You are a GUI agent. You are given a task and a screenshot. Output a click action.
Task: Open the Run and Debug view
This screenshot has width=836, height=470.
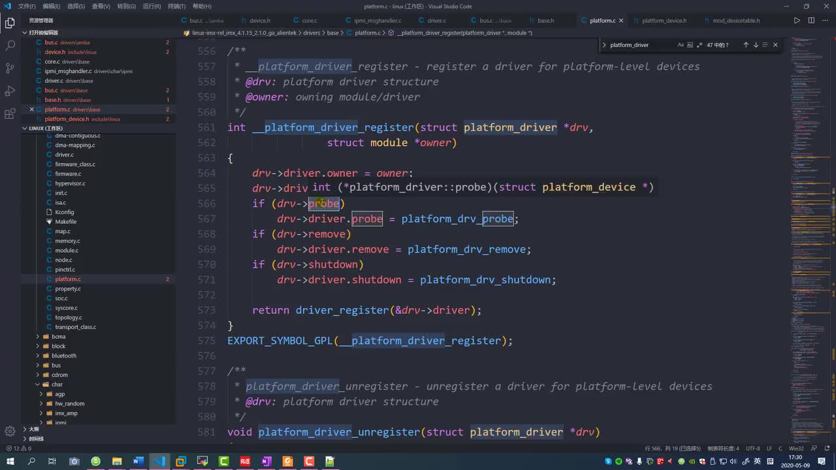pyautogui.click(x=10, y=91)
